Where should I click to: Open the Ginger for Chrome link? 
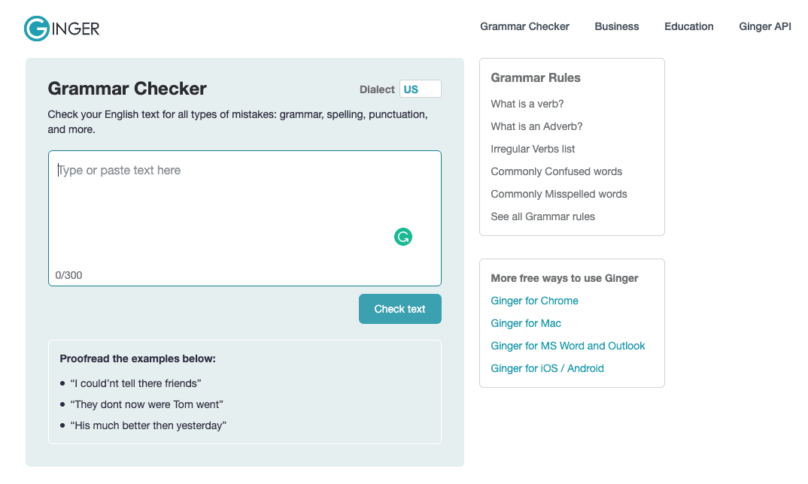pyautogui.click(x=534, y=301)
